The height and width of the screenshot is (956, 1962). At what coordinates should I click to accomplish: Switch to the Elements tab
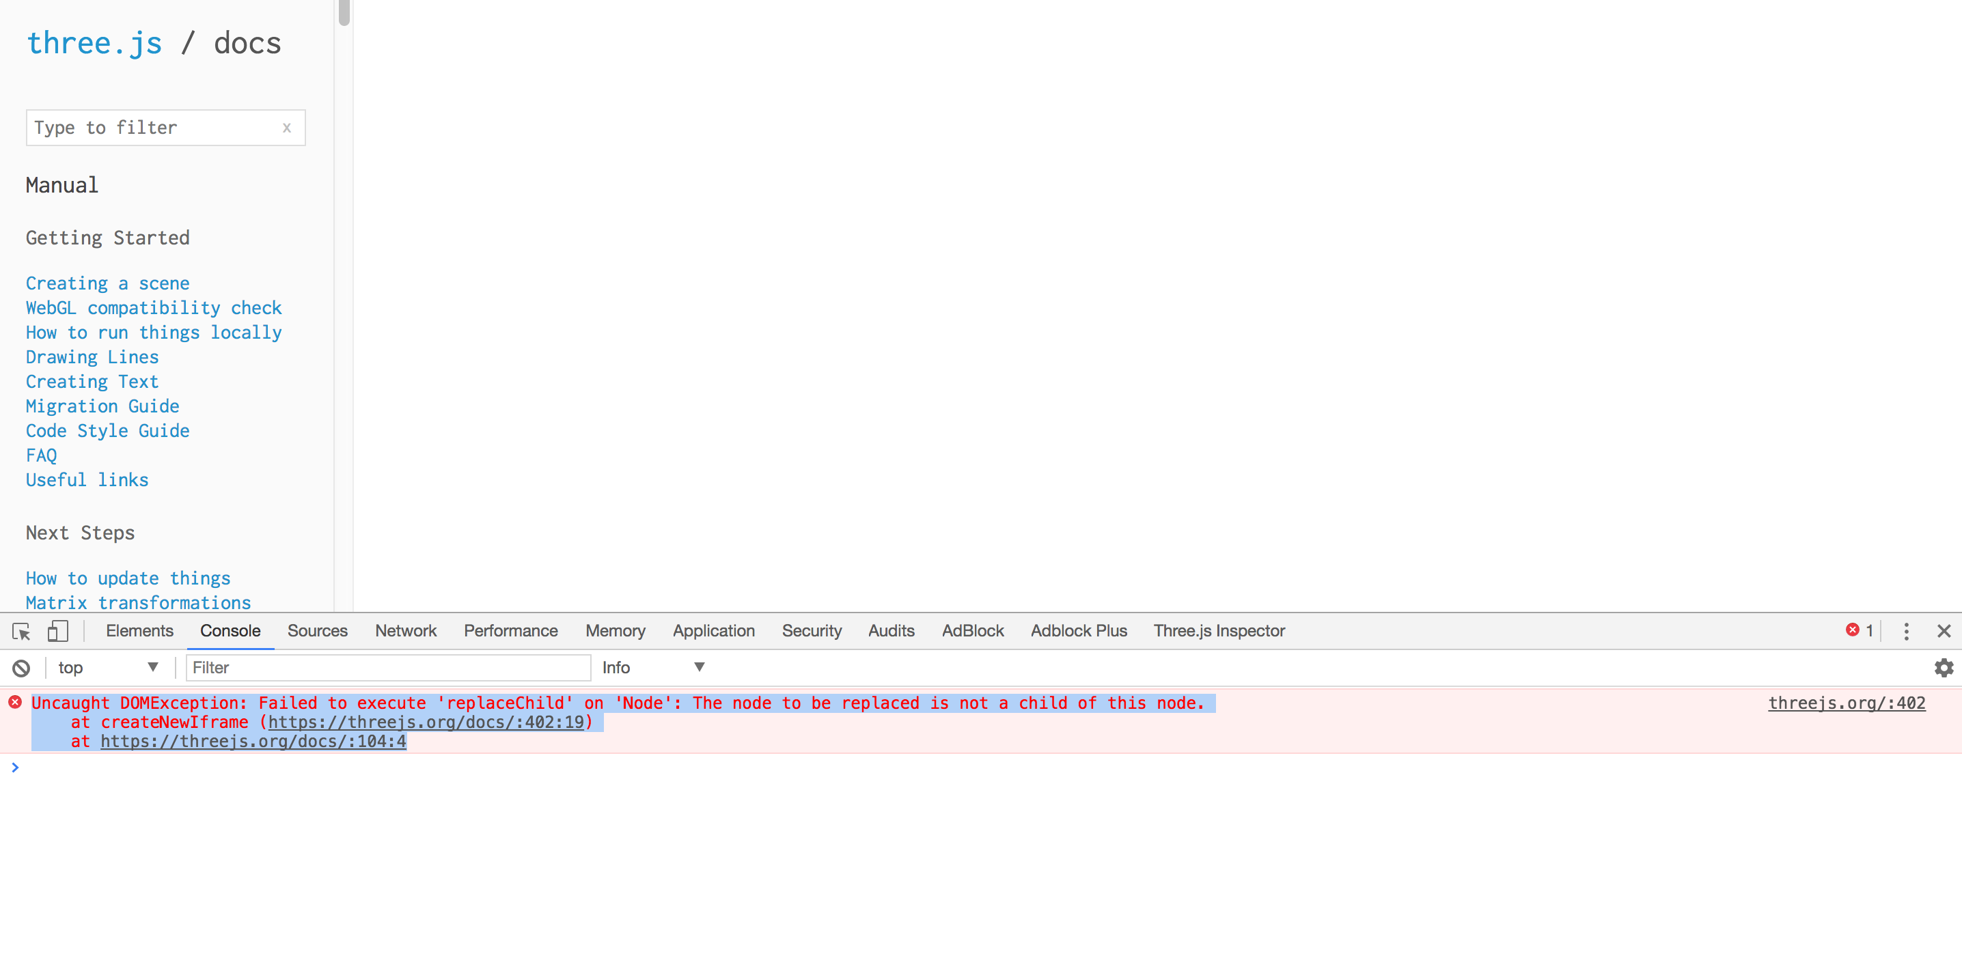(x=139, y=631)
